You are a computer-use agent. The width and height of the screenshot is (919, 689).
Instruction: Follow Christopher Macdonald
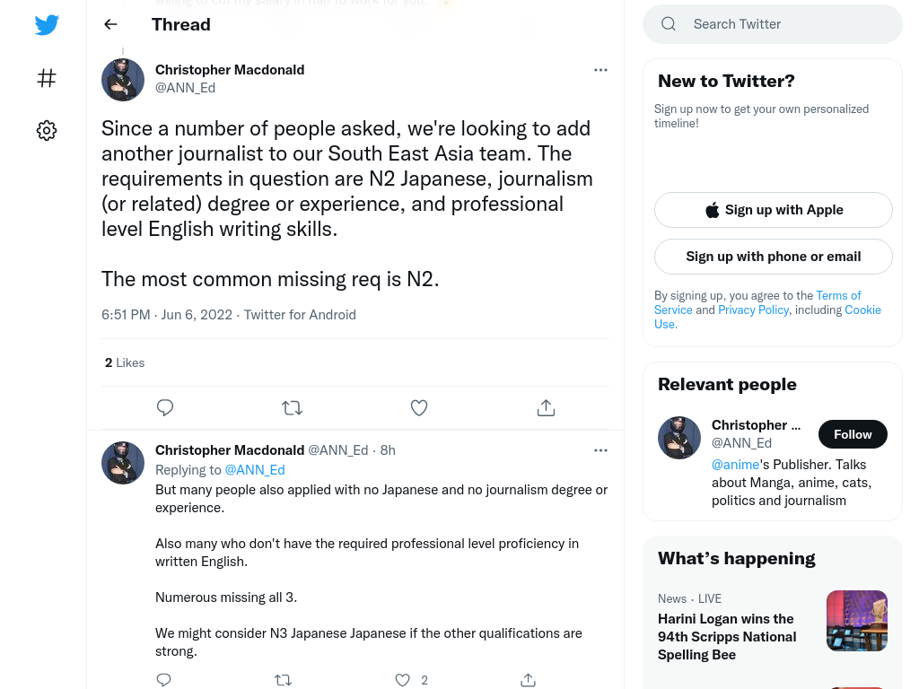click(853, 434)
